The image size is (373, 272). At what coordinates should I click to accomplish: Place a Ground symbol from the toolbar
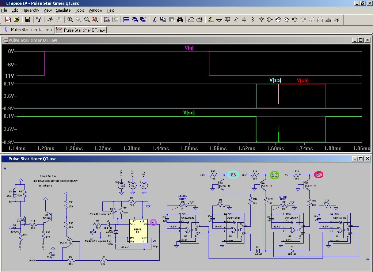click(x=219, y=20)
